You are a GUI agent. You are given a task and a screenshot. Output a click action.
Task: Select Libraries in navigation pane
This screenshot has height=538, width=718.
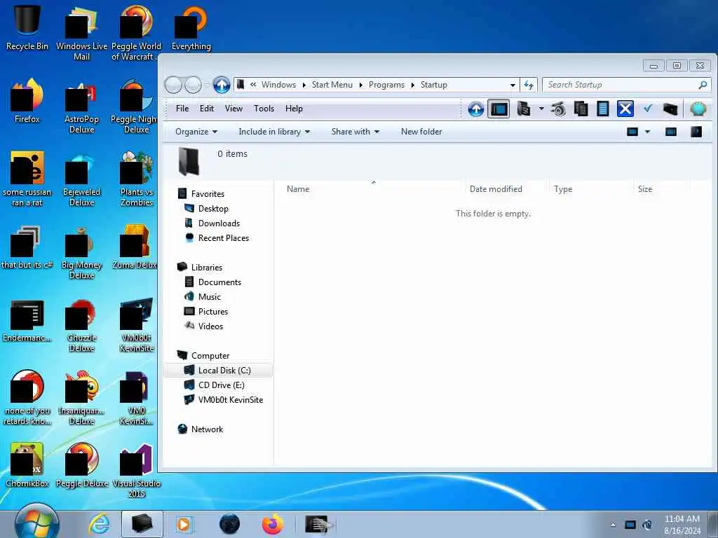pyautogui.click(x=207, y=267)
